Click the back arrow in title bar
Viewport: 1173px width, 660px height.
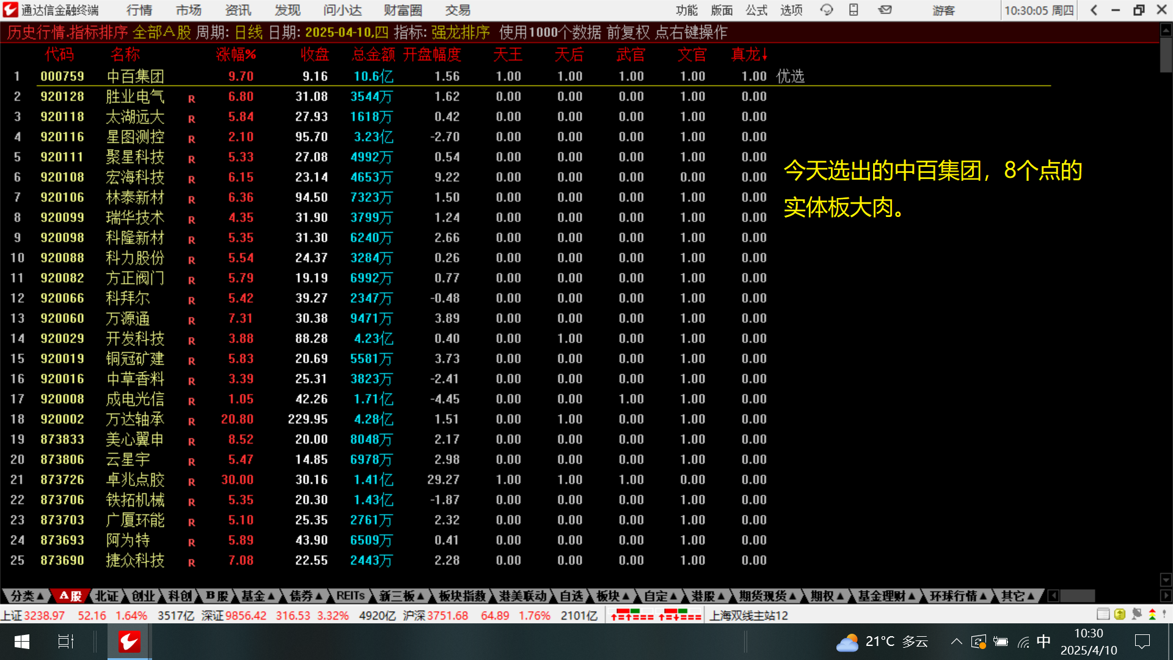pyautogui.click(x=1094, y=10)
